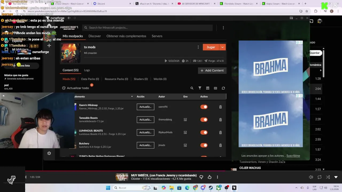Disable Tameable Beasts mod toggle
This screenshot has height=192, width=342.
coord(204,120)
